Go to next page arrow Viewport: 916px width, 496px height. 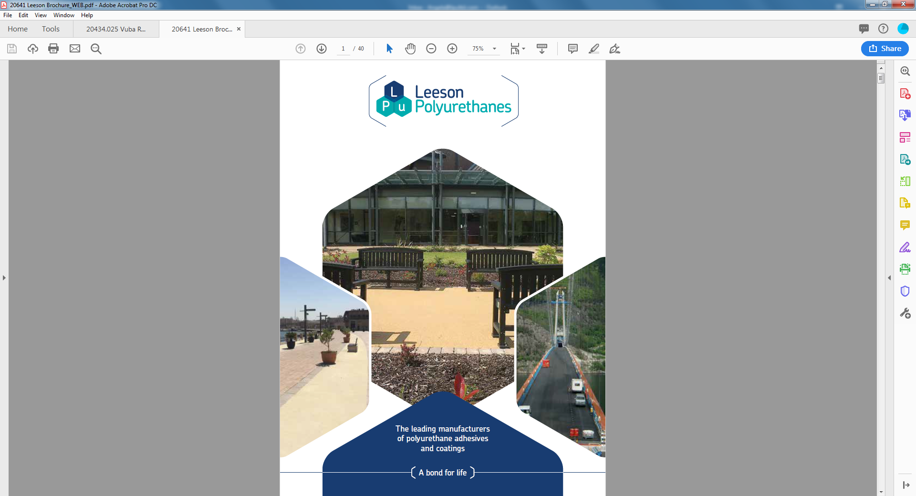[x=322, y=49]
